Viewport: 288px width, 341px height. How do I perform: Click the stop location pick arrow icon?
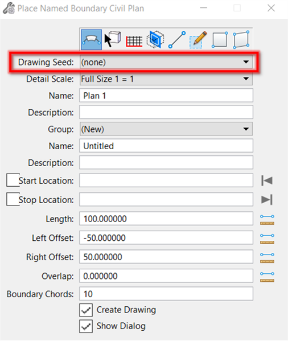[267, 200]
